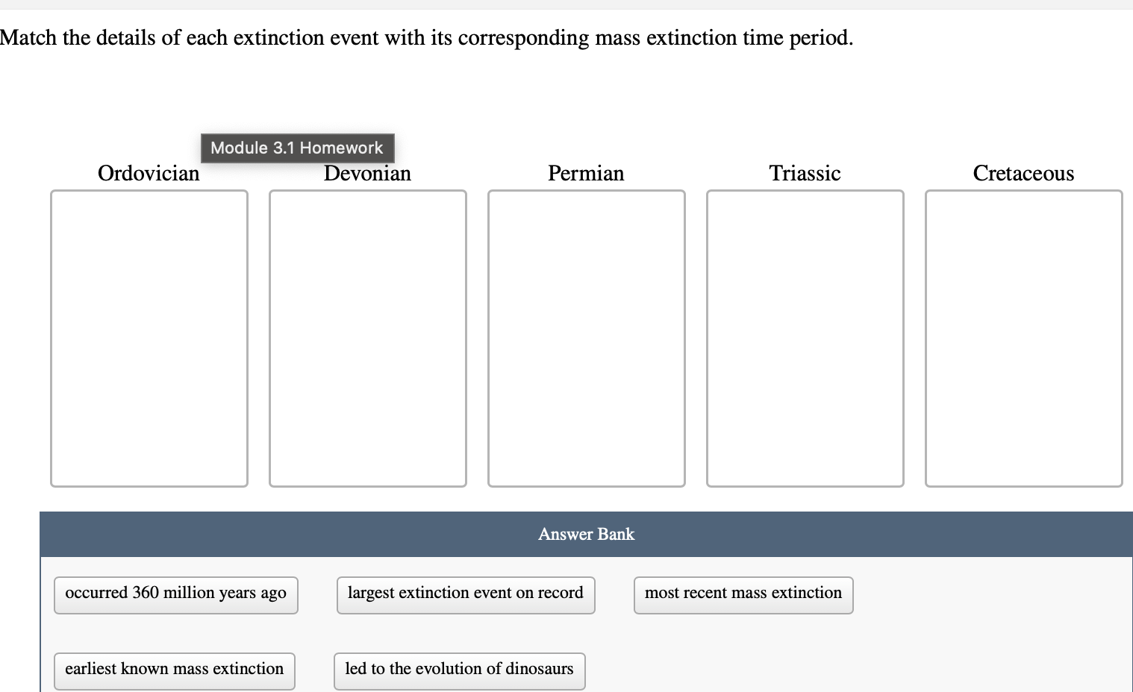Click the Module 3.1 Homework tooltip

click(x=297, y=148)
